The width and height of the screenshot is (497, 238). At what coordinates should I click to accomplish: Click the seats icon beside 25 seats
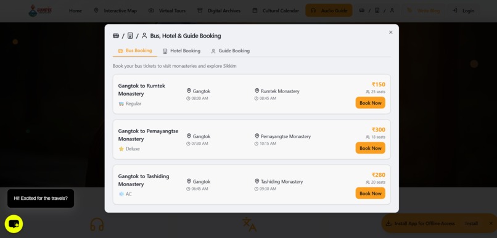[x=368, y=92]
